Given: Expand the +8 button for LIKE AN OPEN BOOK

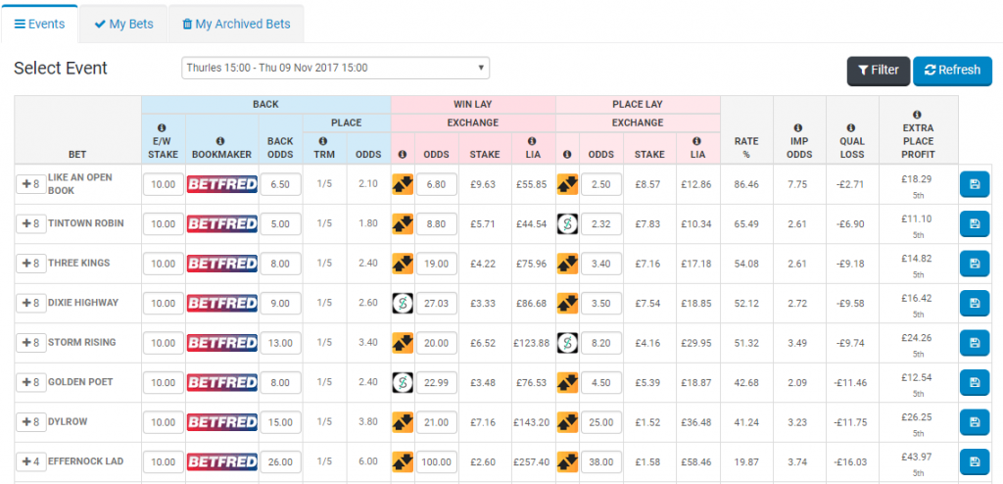Looking at the screenshot, I should (x=30, y=184).
